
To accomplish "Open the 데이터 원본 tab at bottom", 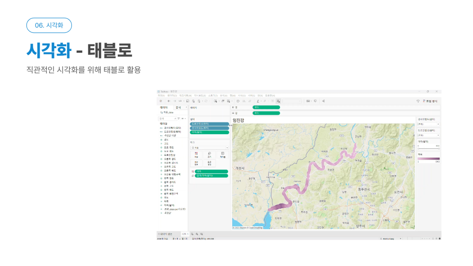I will [x=165, y=234].
